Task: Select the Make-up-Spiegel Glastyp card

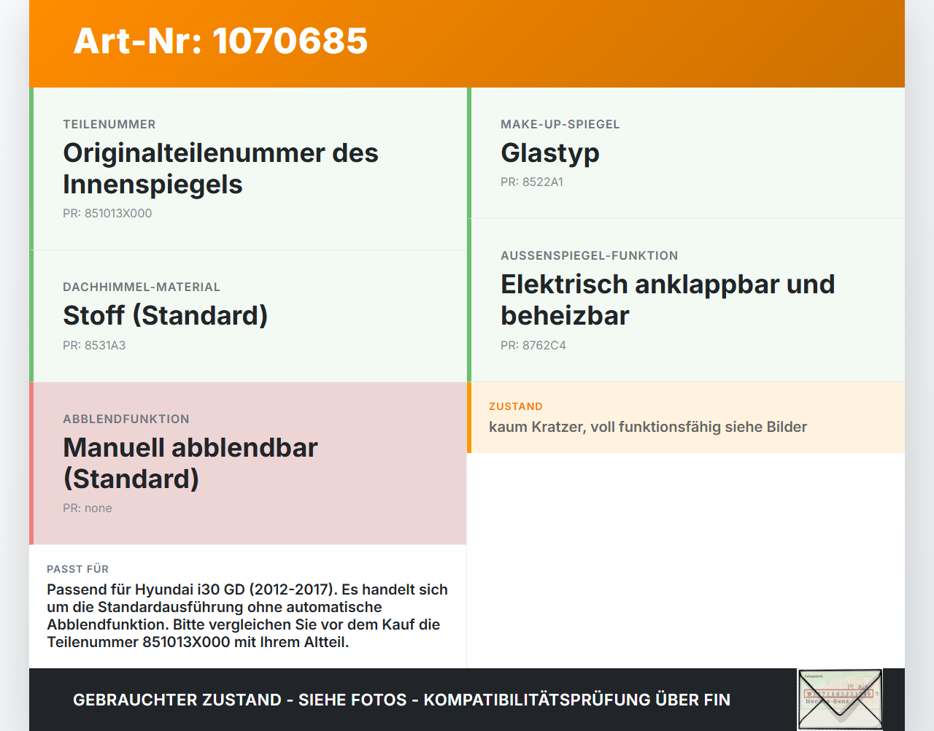Action: pyautogui.click(x=686, y=153)
